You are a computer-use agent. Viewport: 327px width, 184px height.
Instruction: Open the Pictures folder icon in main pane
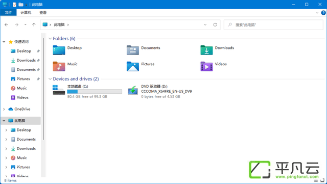tap(133, 66)
